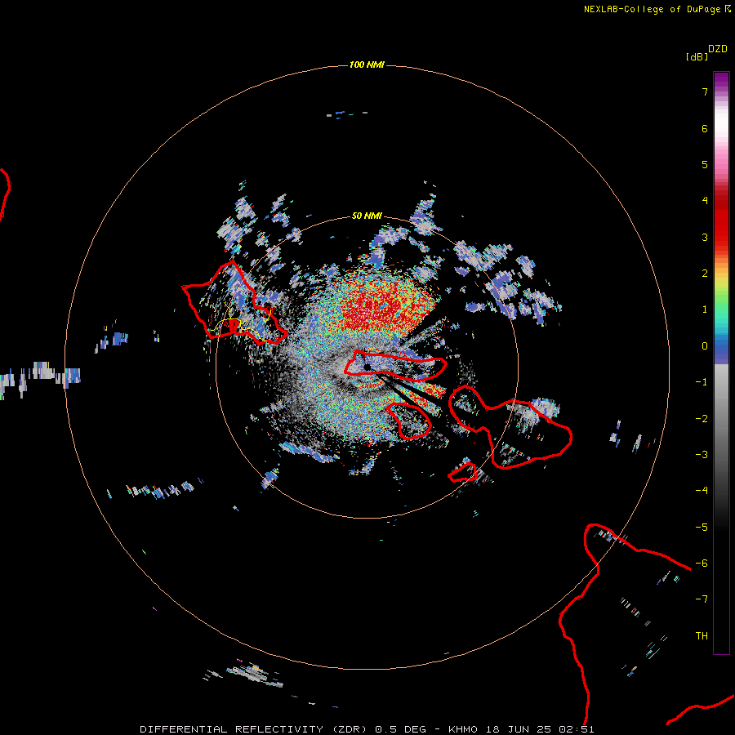735x735 pixels.
Task: Click the 6 value on color scale
Action: click(705, 128)
